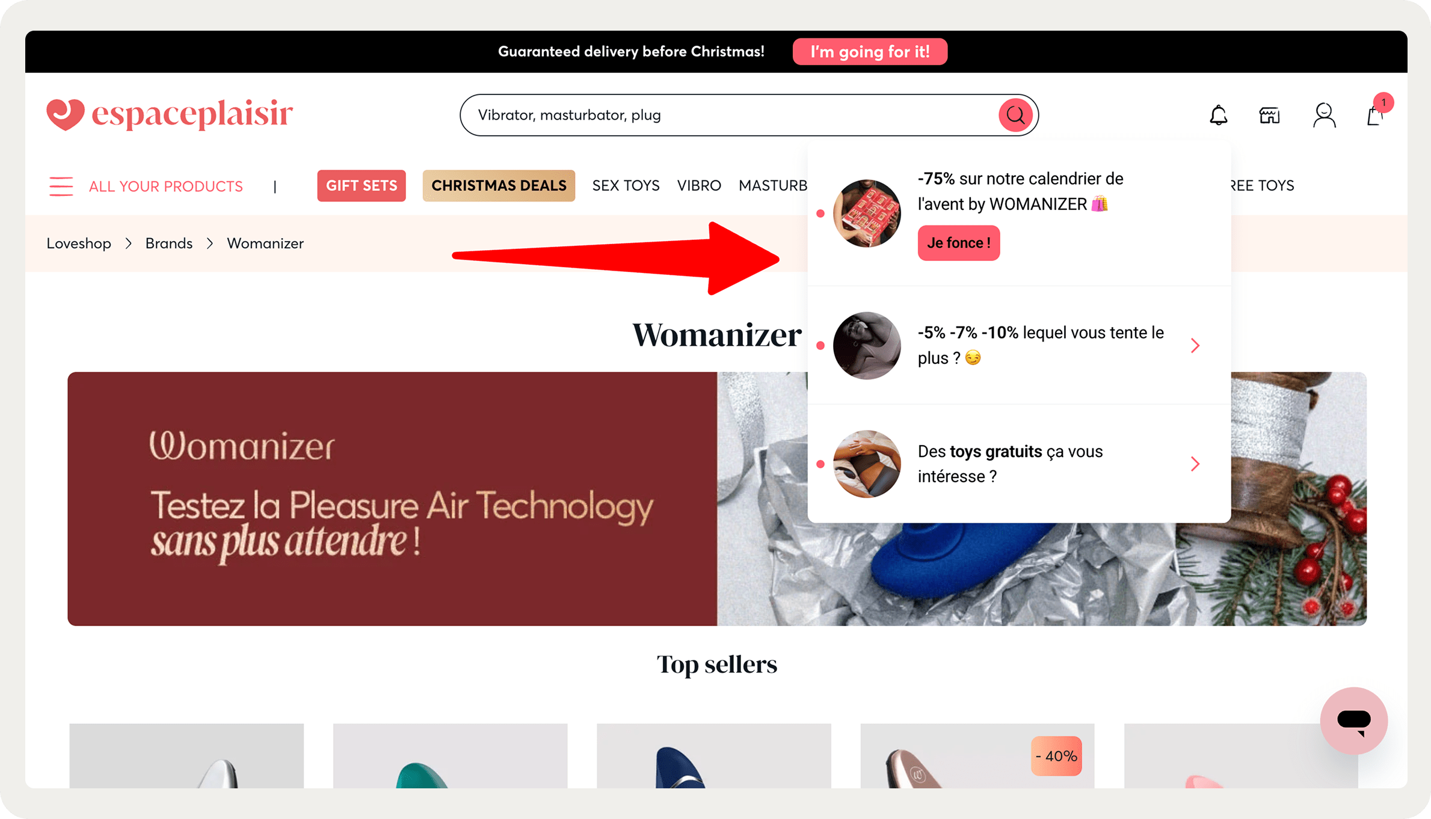Expand the toys gratuits notification chevron

1195,464
